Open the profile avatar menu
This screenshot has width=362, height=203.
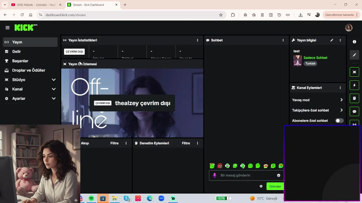pos(349,28)
